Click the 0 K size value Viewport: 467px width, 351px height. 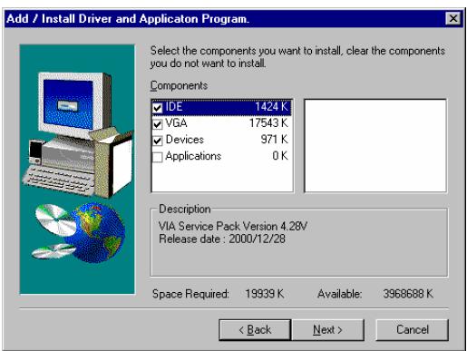(x=280, y=156)
